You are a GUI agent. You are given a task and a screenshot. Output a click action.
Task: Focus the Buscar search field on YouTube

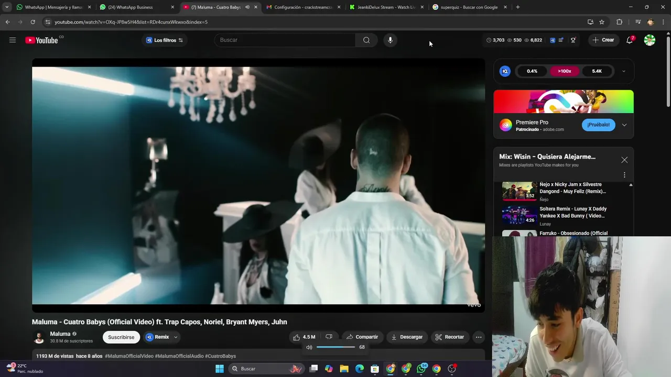click(x=285, y=40)
